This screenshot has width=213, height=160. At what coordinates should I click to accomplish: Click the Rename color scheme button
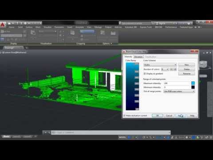pos(187,74)
